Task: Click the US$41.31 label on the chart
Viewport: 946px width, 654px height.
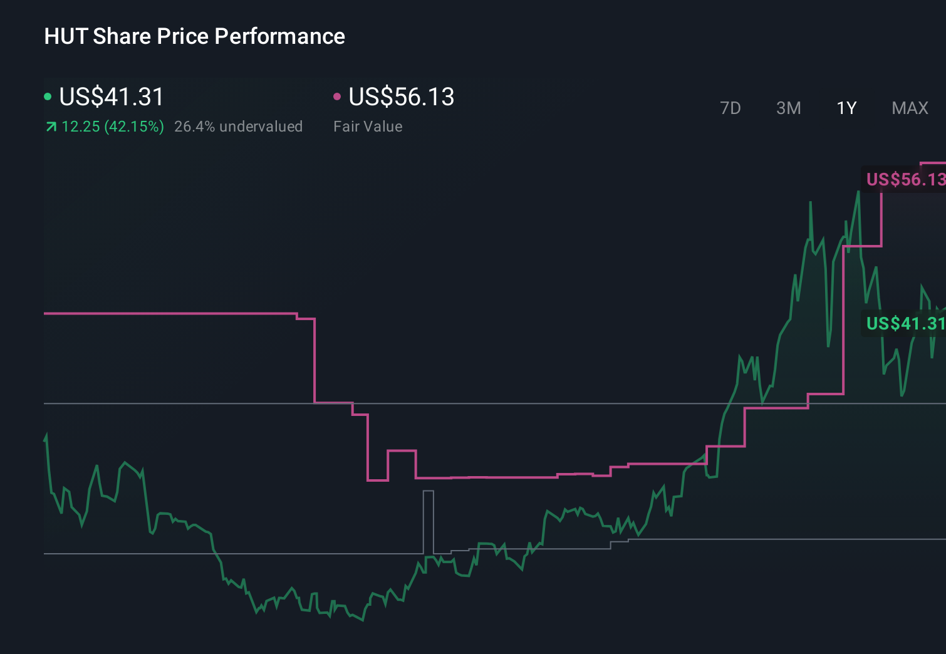Action: [904, 324]
